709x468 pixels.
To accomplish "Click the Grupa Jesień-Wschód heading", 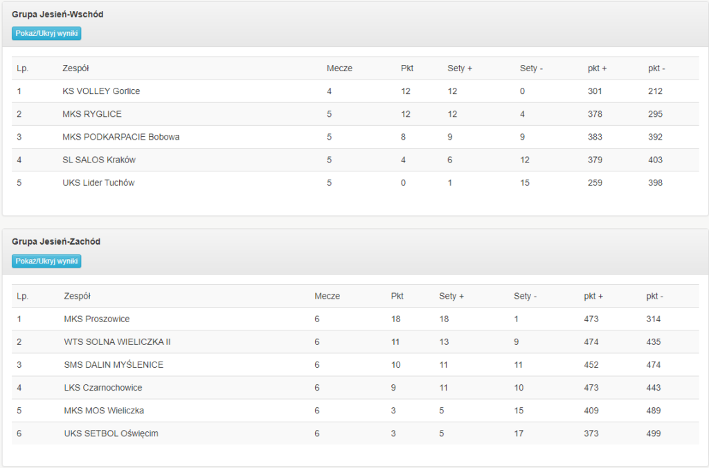I will (57, 15).
